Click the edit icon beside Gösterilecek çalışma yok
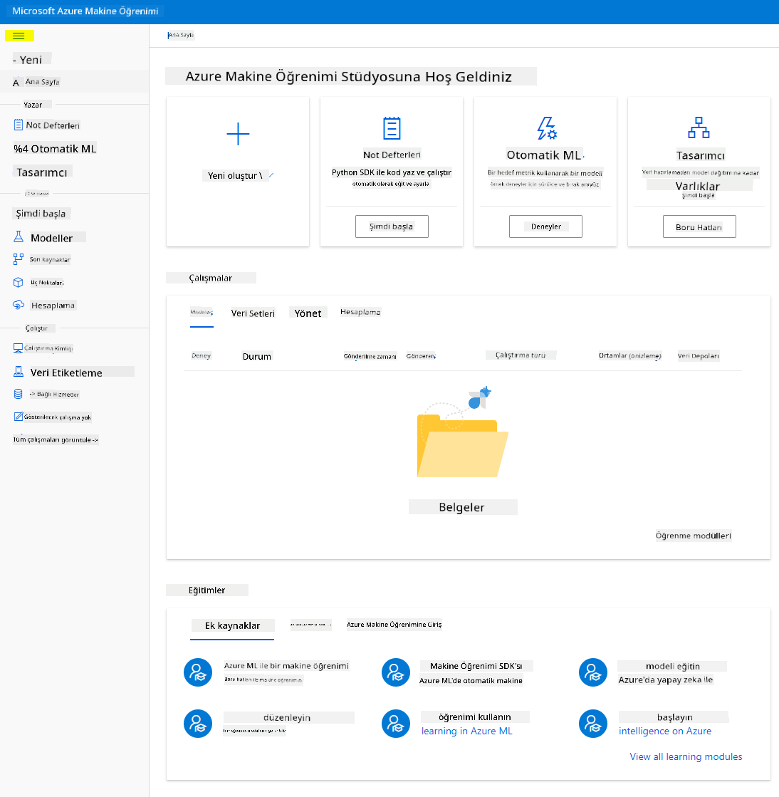Screen dimensions: 779x797 tap(19, 417)
